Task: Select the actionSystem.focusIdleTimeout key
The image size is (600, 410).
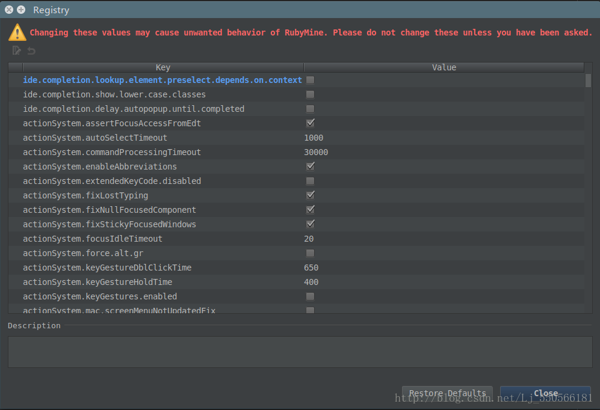Action: click(93, 239)
